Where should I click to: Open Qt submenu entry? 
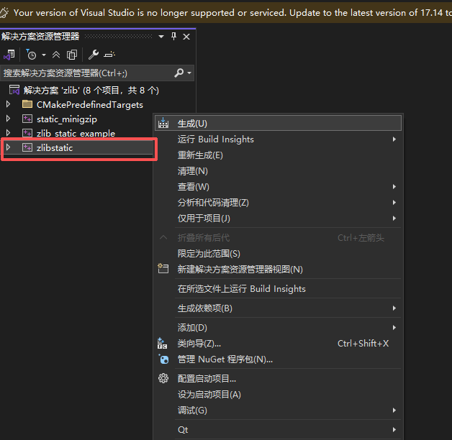click(x=278, y=430)
